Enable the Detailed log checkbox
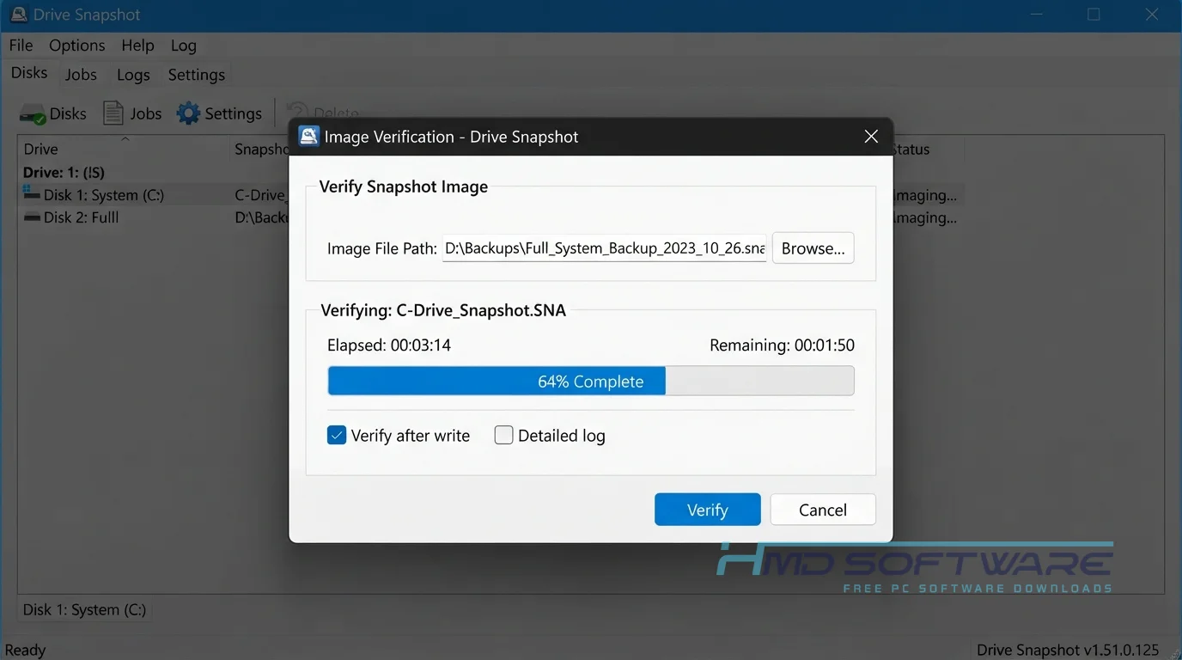 pyautogui.click(x=503, y=436)
